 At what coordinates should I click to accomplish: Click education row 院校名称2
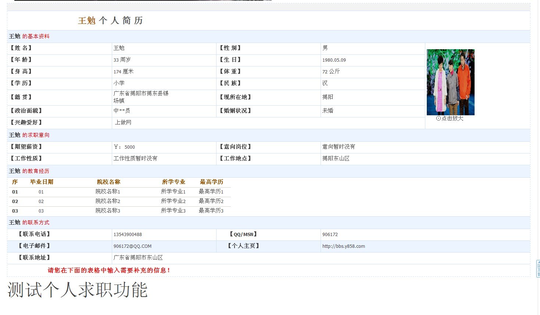pos(108,201)
